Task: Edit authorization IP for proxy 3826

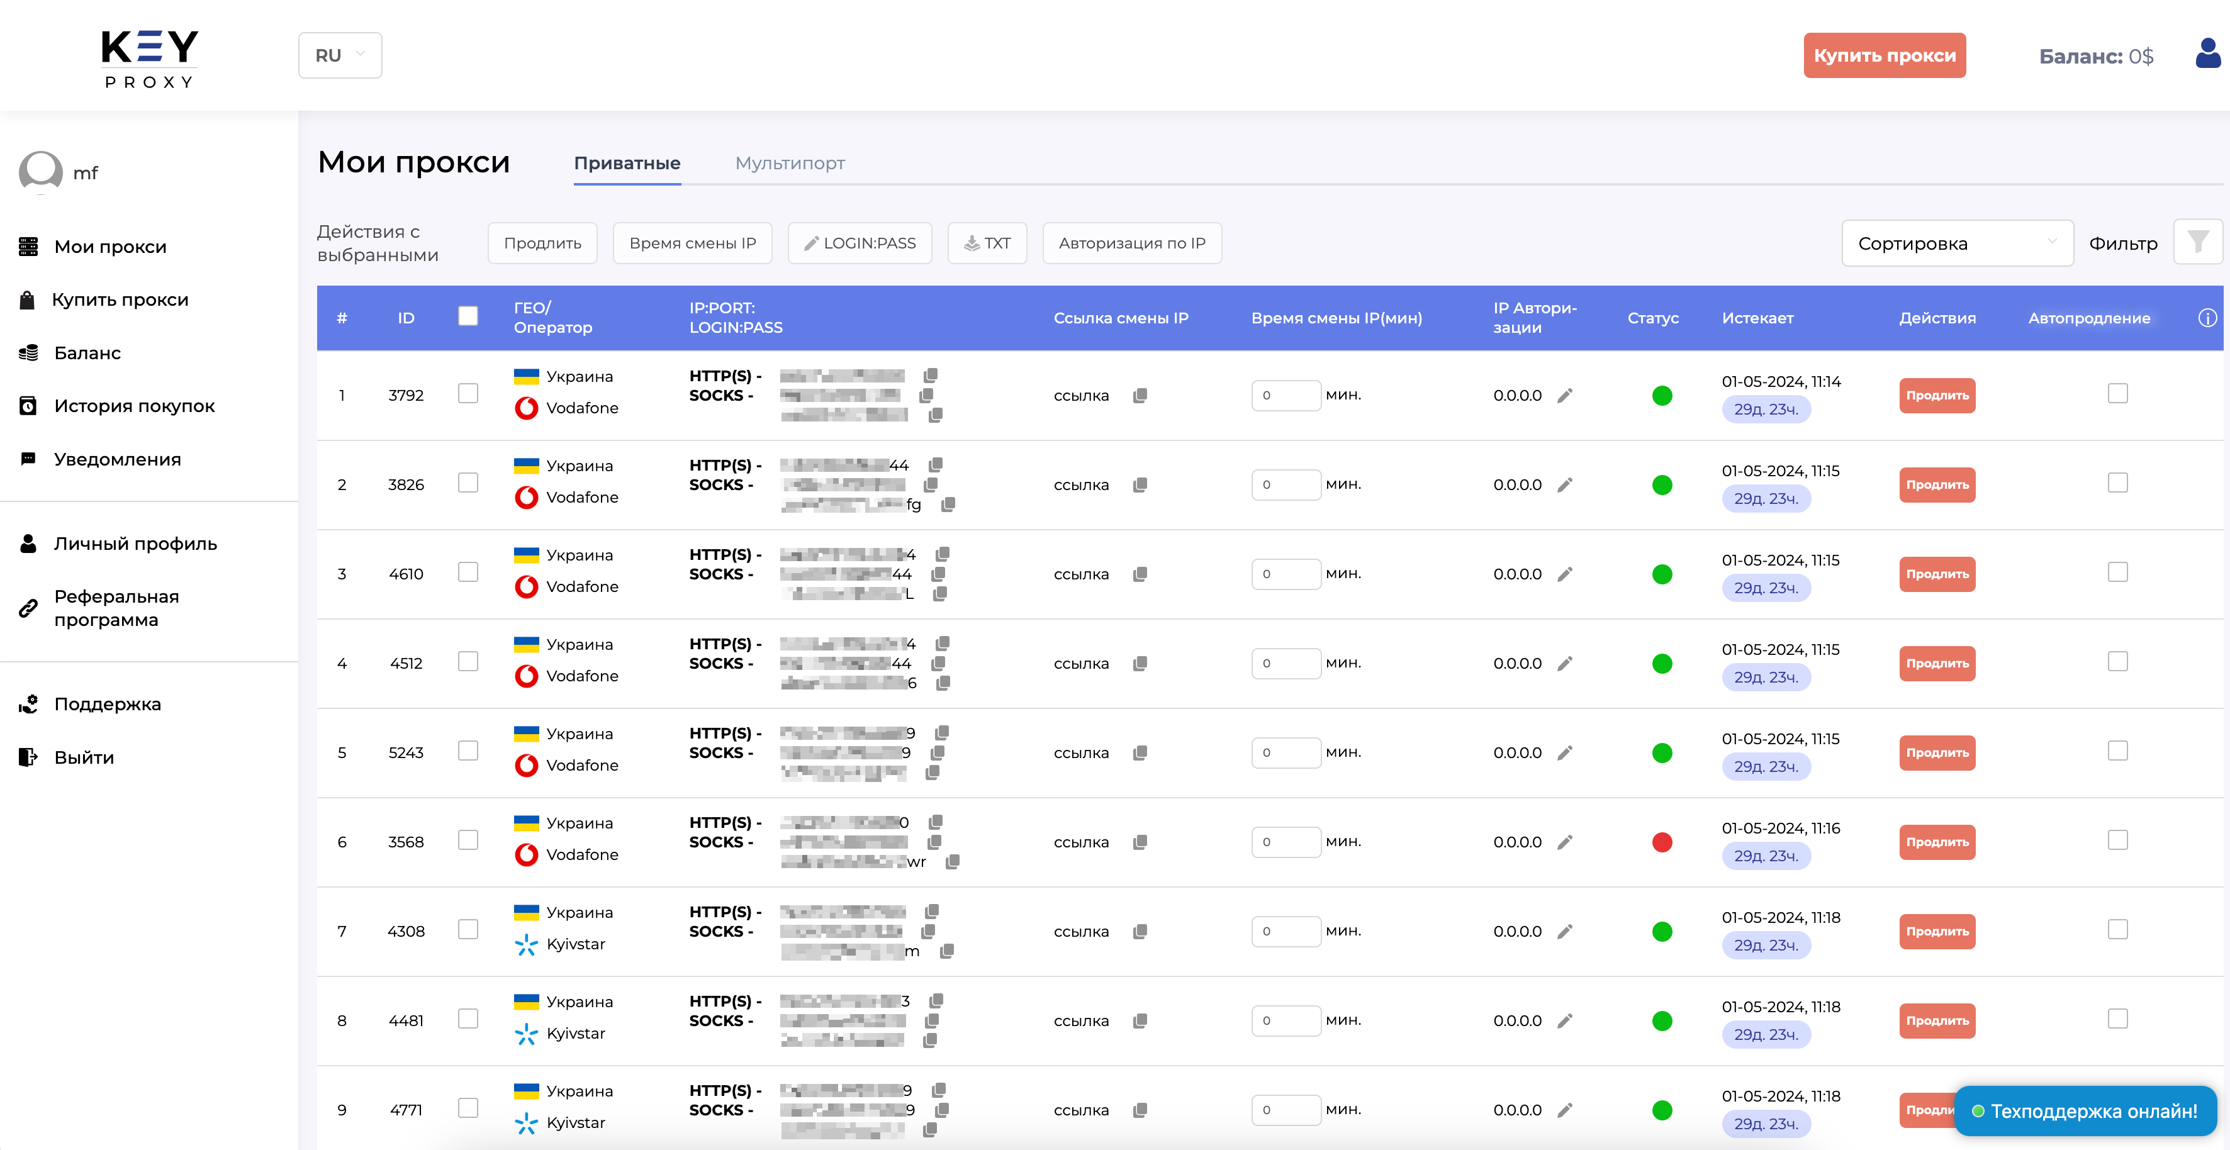Action: [1564, 484]
